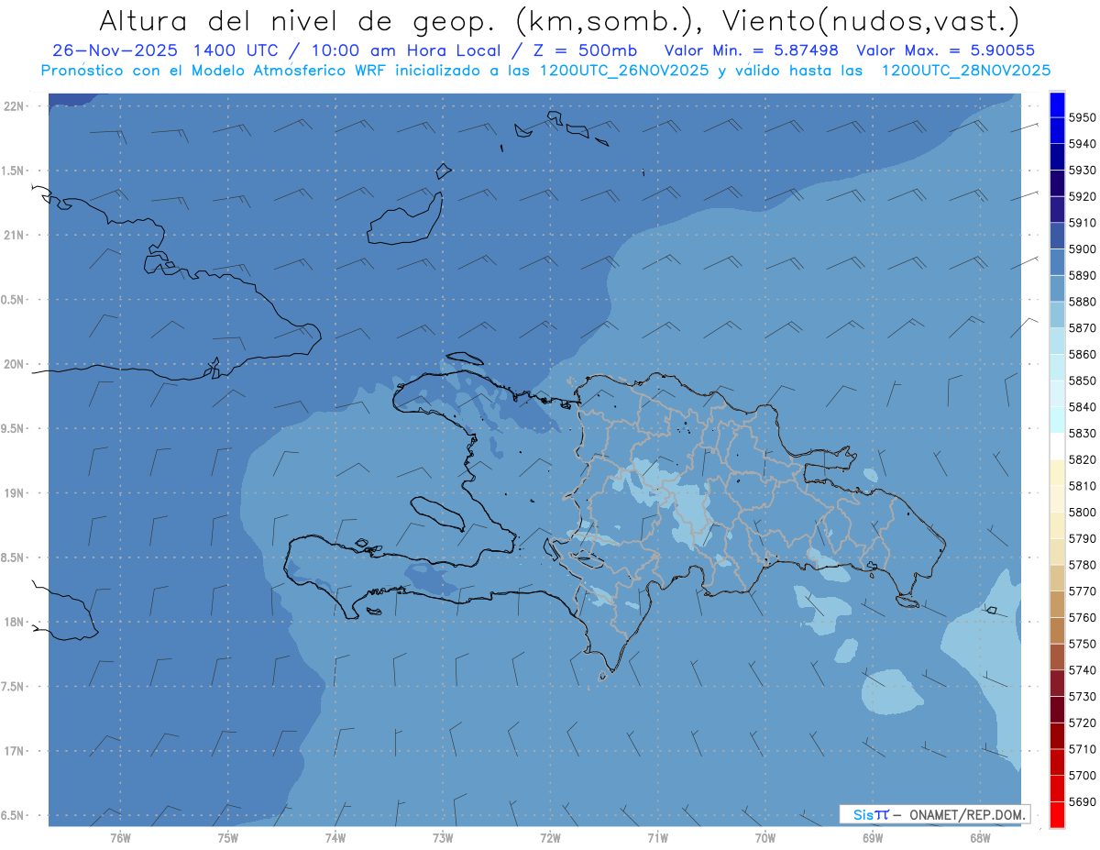Click the 70W longitude axis label

coord(765,838)
